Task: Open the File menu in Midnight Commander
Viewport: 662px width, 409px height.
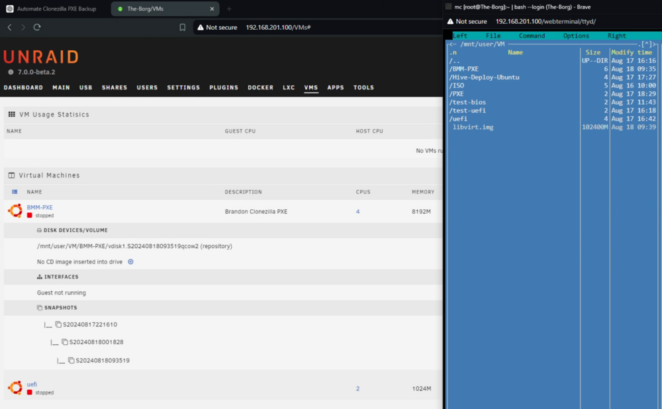Action: [493, 36]
